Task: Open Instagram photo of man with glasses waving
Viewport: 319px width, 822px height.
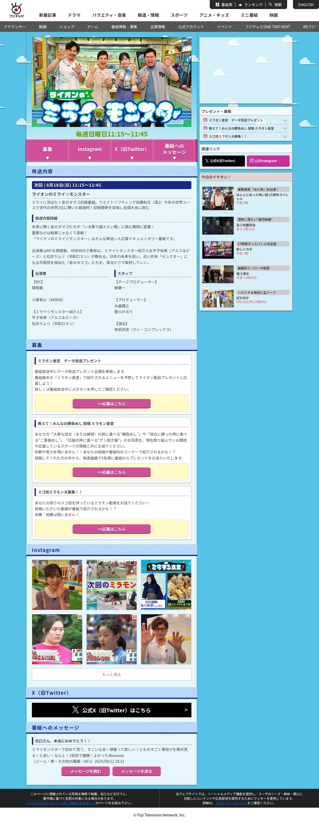Action: click(166, 639)
